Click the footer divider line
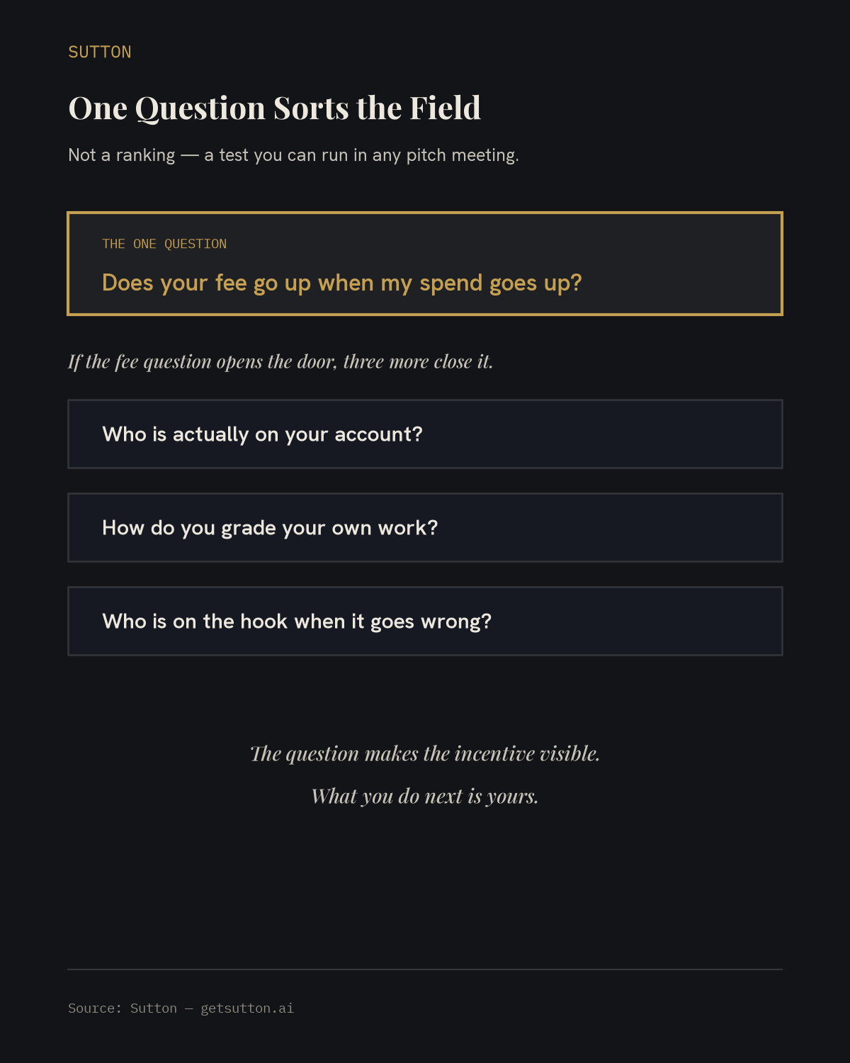This screenshot has height=1063, width=850. pyautogui.click(x=425, y=969)
